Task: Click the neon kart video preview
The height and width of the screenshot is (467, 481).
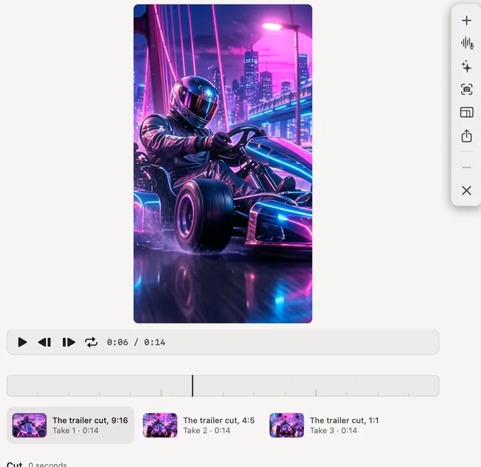Action: point(222,164)
